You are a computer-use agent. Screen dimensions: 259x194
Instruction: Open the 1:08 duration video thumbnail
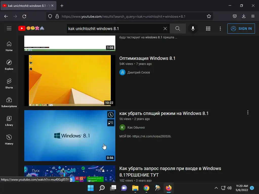pyautogui.click(x=70, y=43)
